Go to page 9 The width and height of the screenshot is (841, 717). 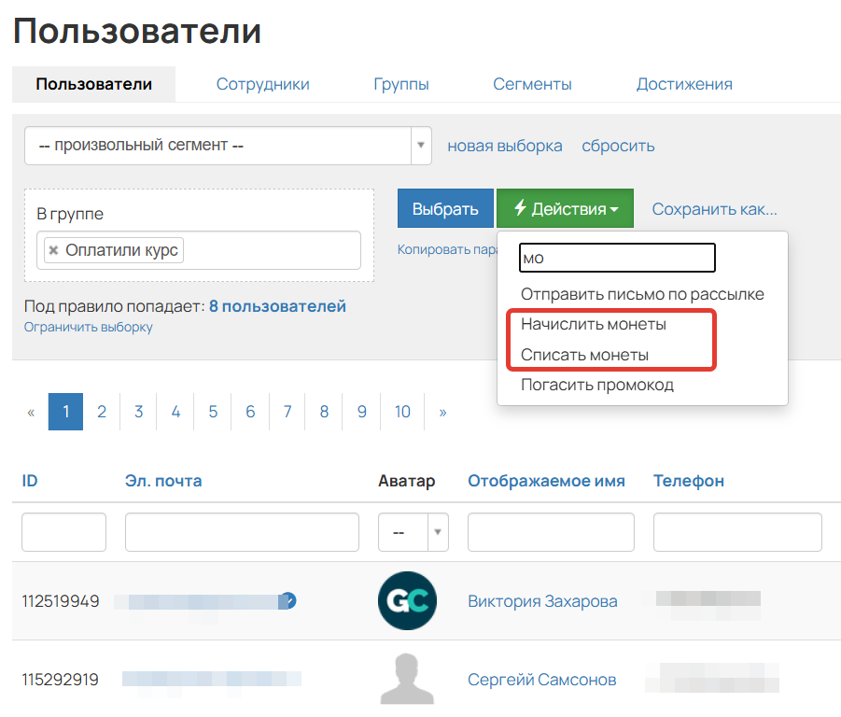click(362, 412)
